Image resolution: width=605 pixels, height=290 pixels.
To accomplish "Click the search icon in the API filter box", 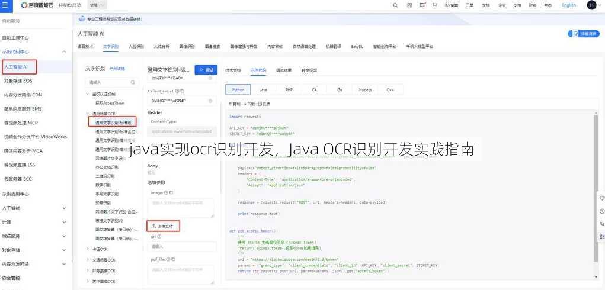I will point(132,82).
